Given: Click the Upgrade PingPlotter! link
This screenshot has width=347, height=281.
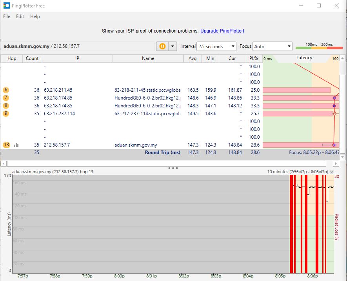Looking at the screenshot, I should click(222, 31).
